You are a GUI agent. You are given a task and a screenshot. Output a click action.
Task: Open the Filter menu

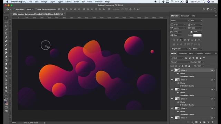tap(77, 2)
